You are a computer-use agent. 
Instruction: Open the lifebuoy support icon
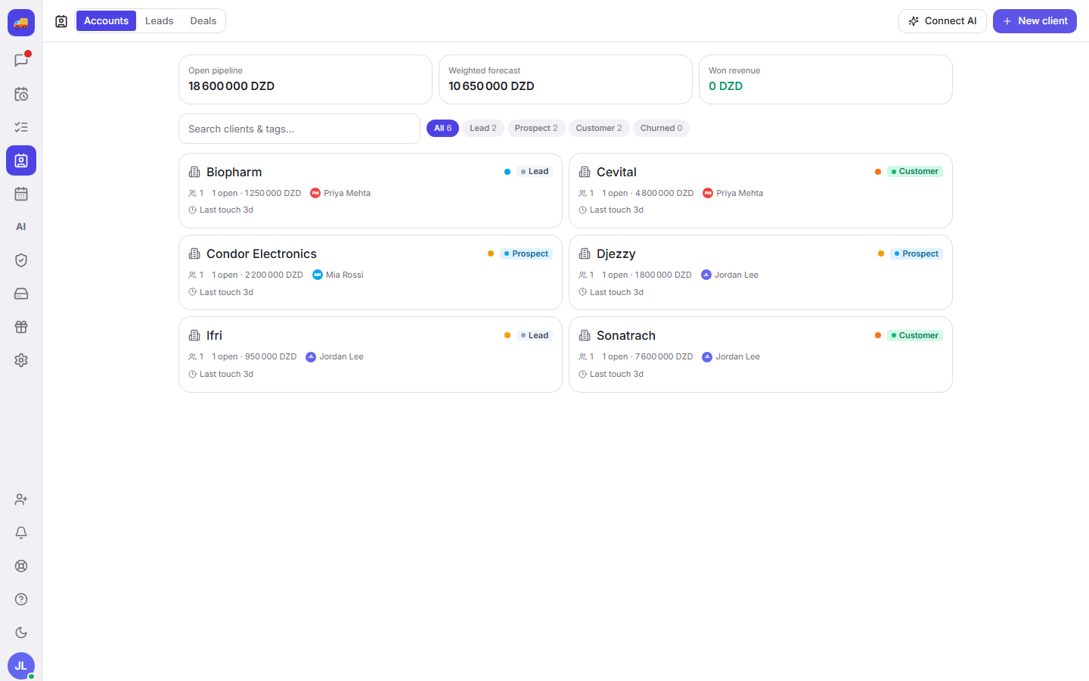(x=21, y=566)
